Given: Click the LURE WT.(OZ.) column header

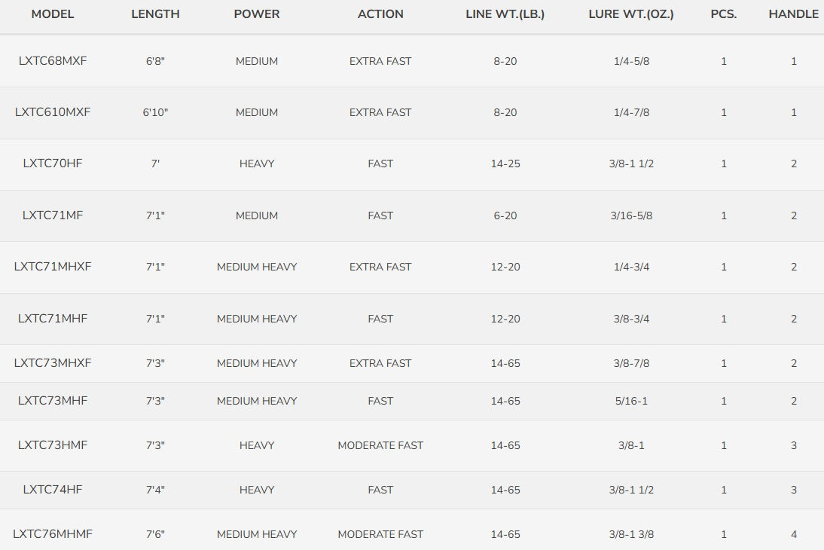Looking at the screenshot, I should pyautogui.click(x=631, y=14).
